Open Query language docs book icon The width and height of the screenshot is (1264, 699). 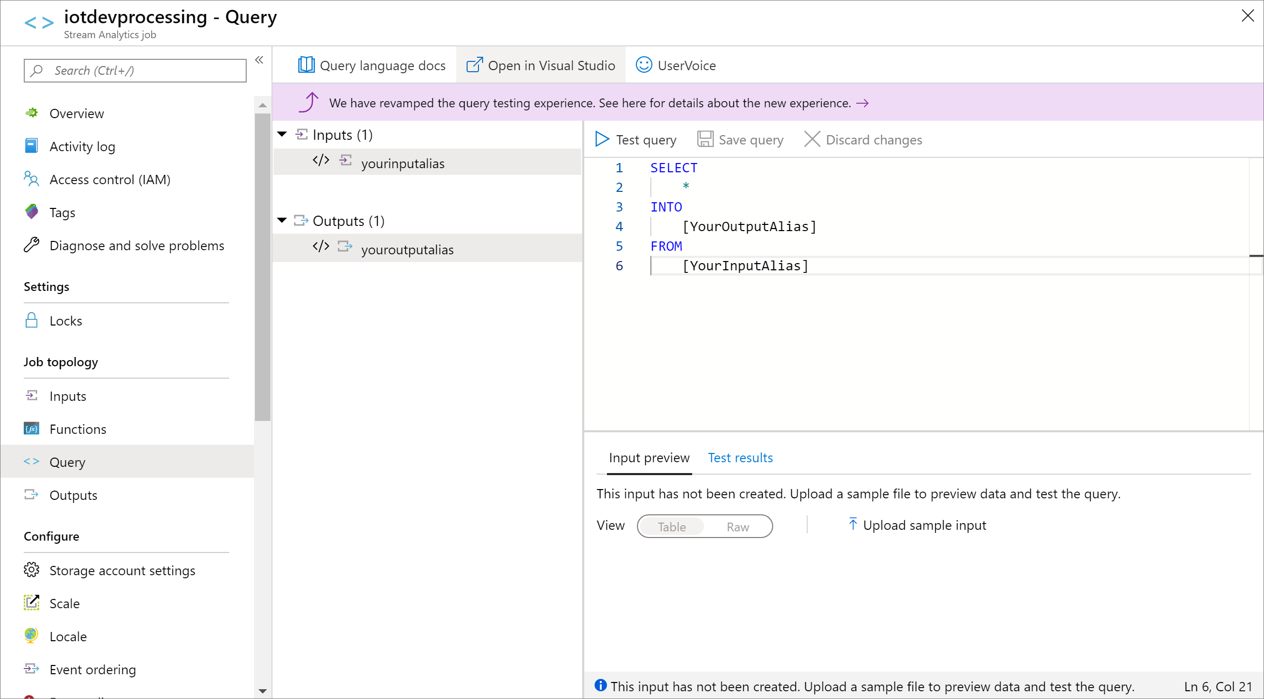[306, 65]
